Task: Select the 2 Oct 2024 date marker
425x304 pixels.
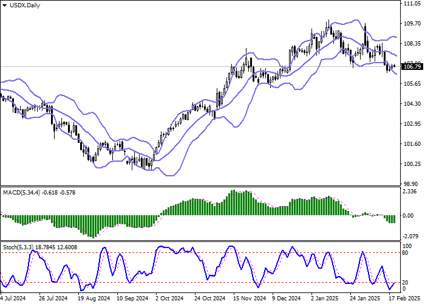Action: click(x=170, y=299)
